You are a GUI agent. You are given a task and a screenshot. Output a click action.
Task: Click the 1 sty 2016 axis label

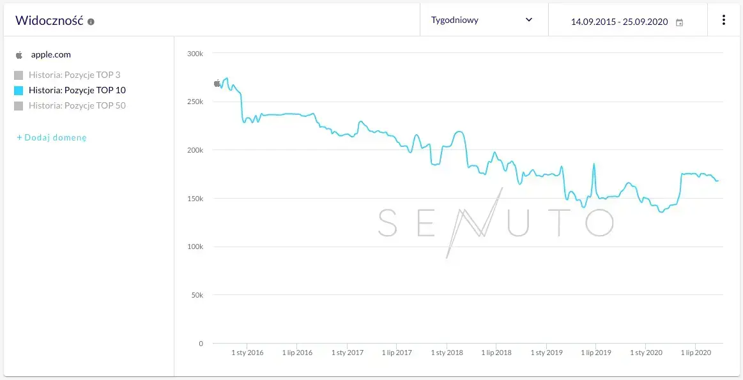click(x=247, y=353)
